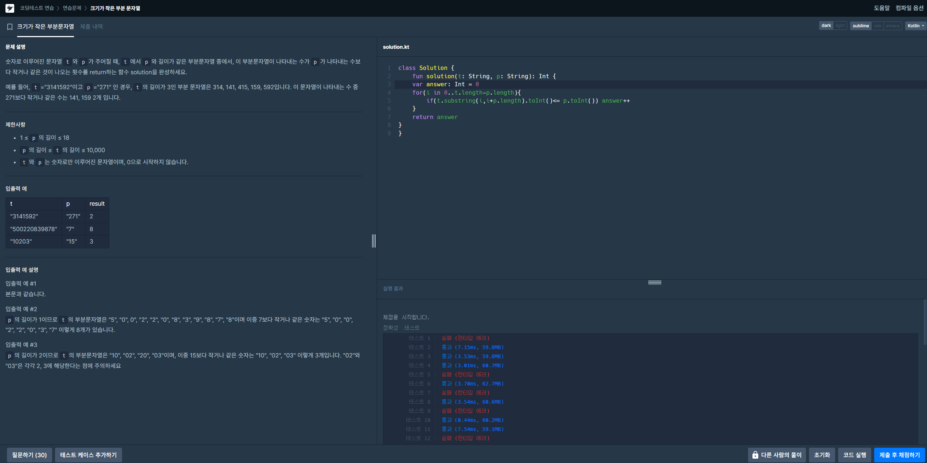Click the result panel scrollbar
927x463 pixels.
coord(924,322)
